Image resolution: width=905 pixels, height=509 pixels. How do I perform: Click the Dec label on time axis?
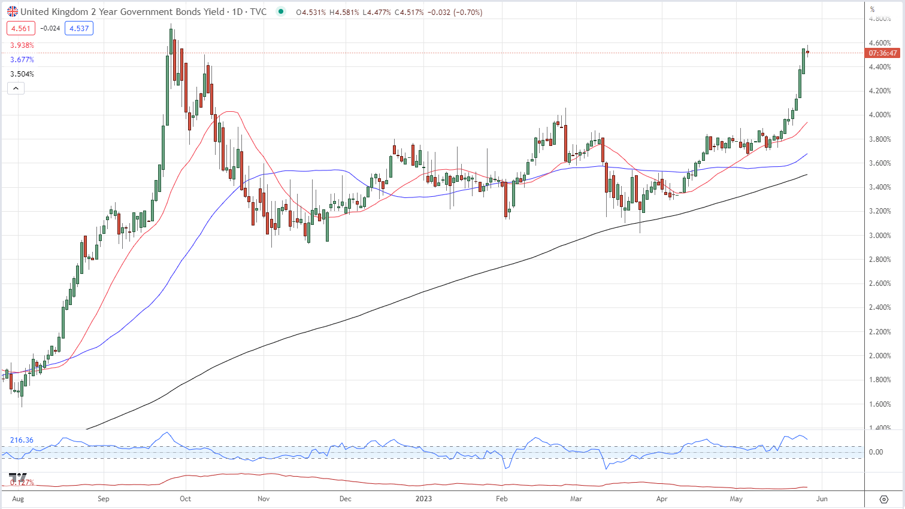345,499
